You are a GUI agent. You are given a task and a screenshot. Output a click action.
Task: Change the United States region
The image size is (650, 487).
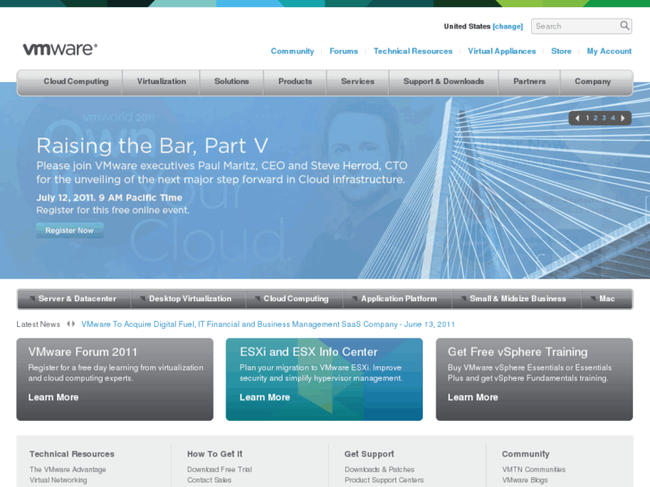tap(508, 27)
